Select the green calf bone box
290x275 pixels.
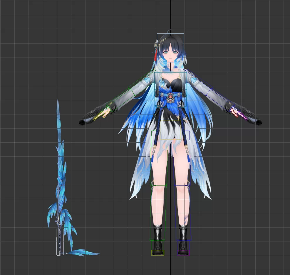(x=158, y=212)
